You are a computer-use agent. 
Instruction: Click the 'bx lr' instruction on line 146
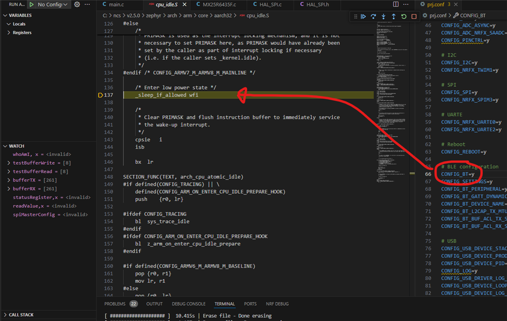pyautogui.click(x=144, y=162)
